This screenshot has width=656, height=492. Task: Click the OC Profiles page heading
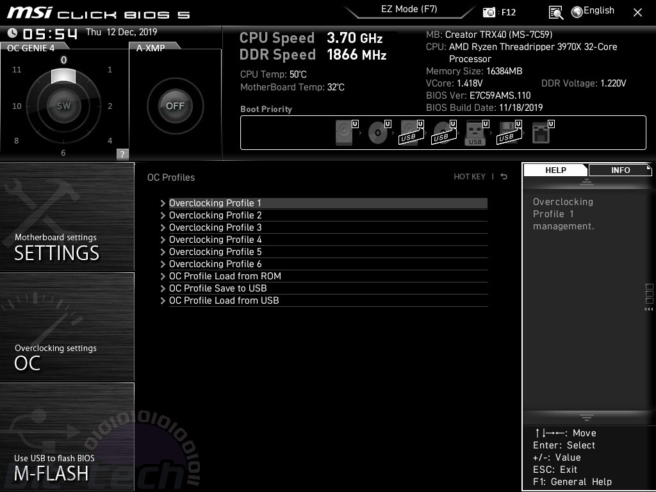(x=171, y=177)
